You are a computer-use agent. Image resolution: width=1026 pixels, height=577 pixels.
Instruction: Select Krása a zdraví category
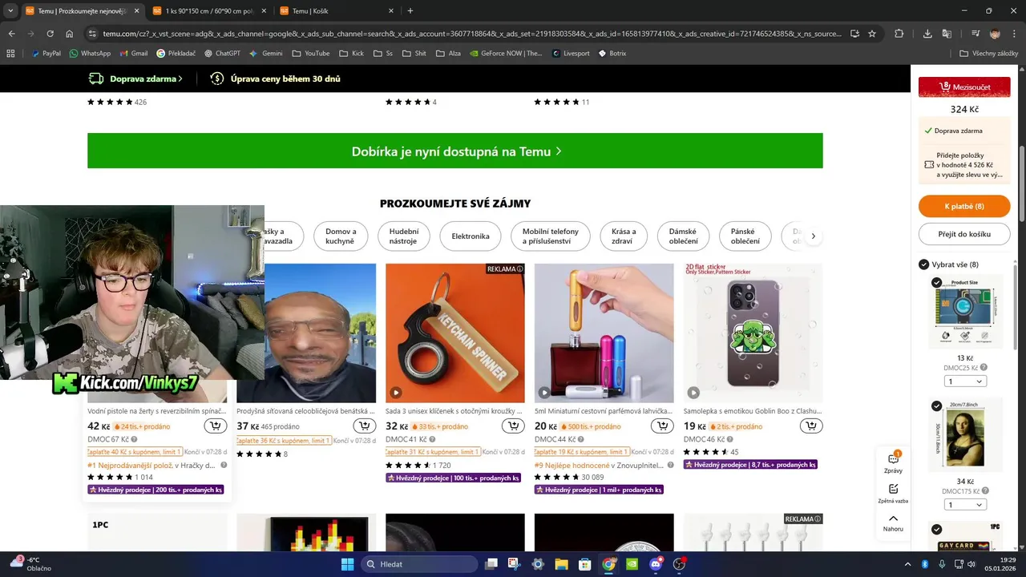[x=623, y=236]
